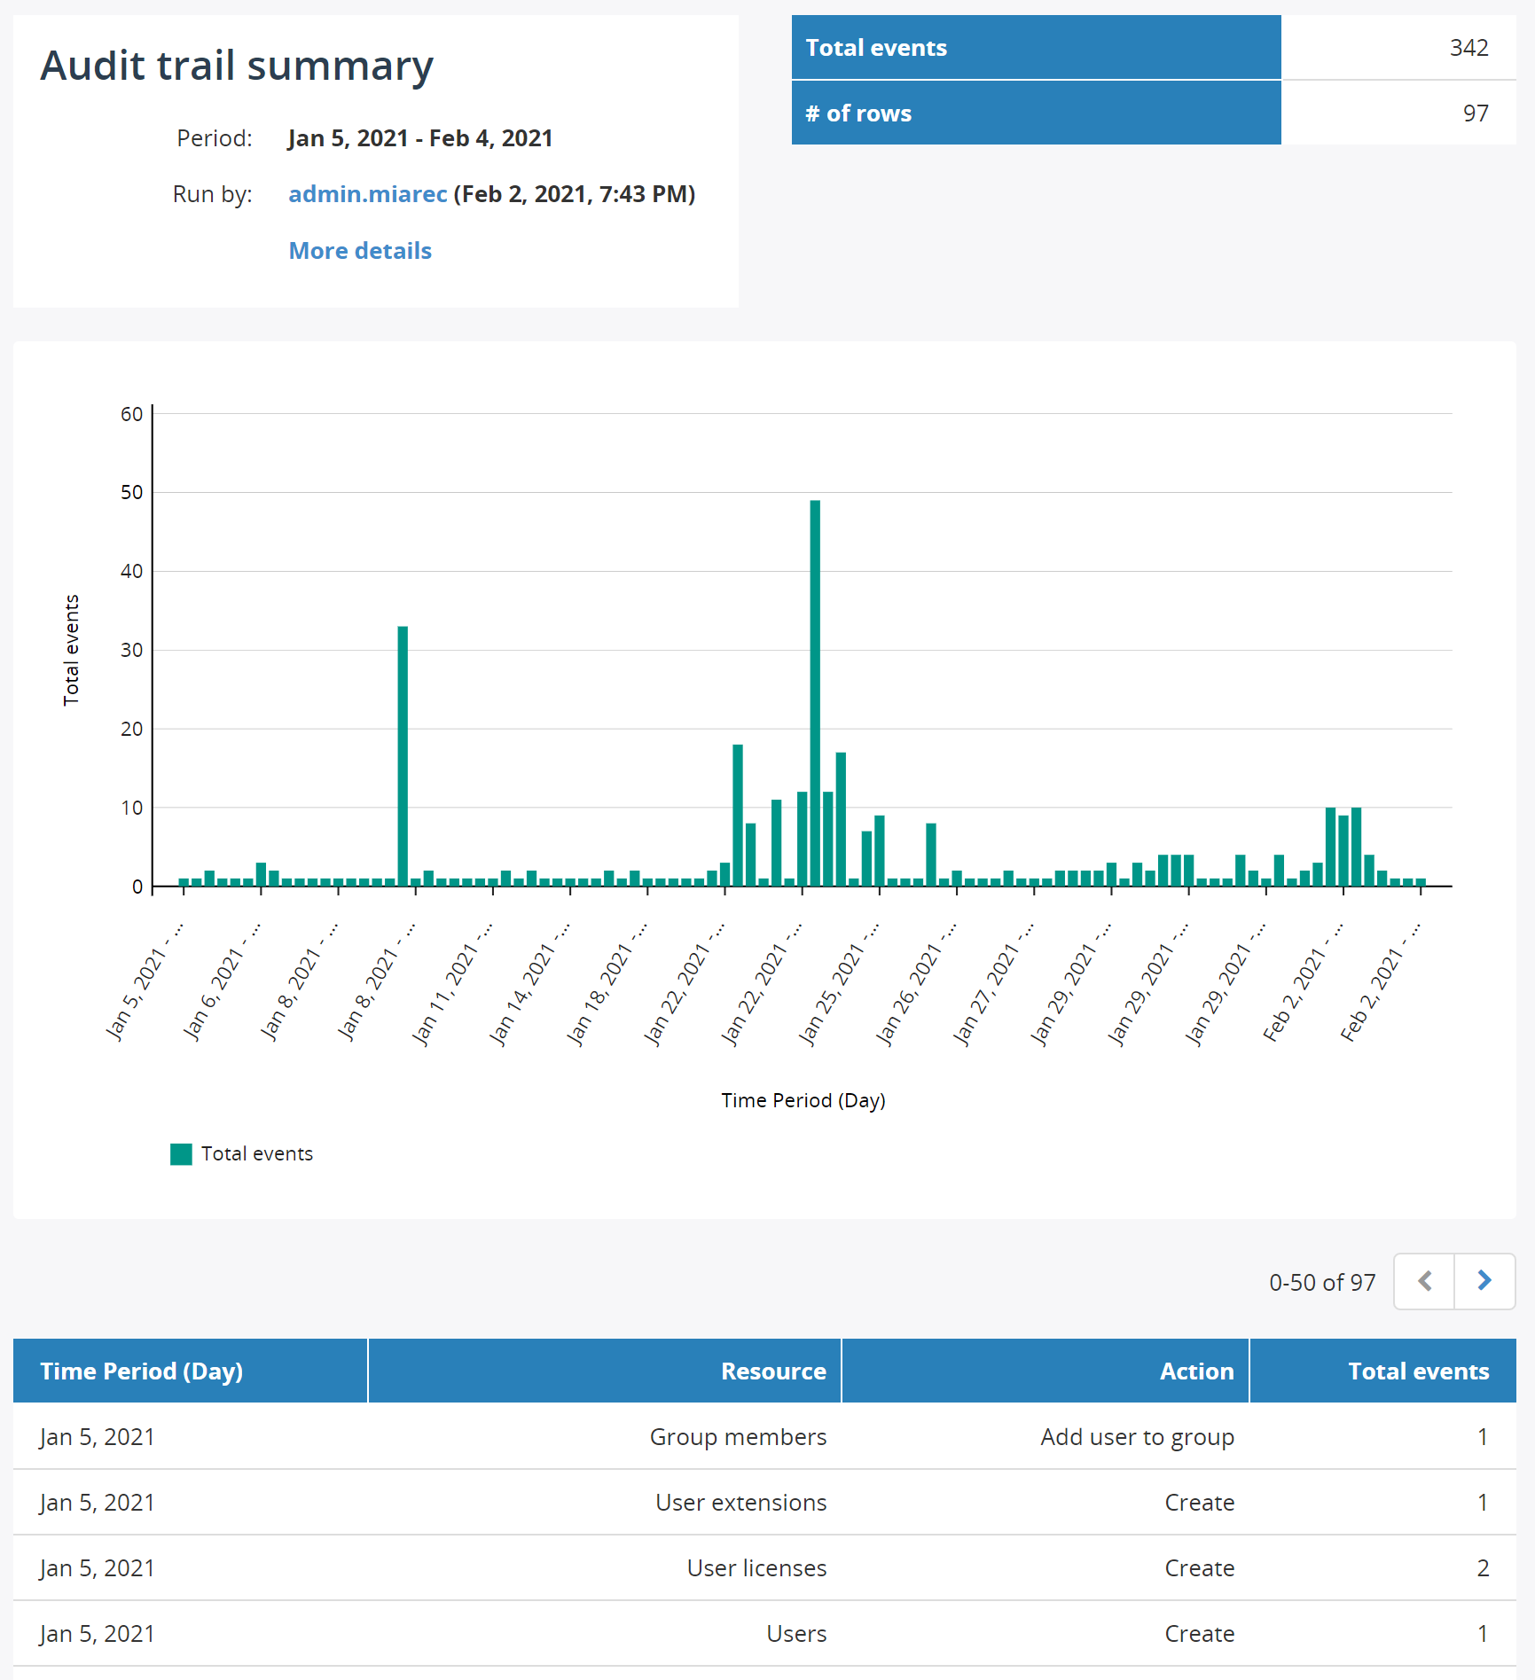Sort by Time Period (Day) column header
The width and height of the screenshot is (1535, 1680).
coord(190,1371)
